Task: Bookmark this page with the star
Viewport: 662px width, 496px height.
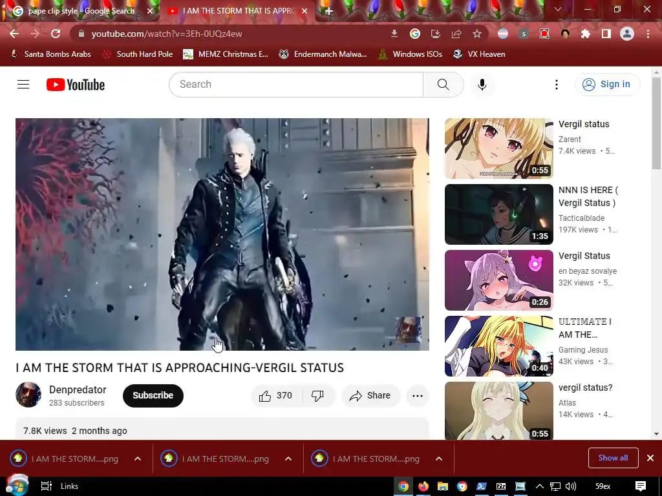Action: (x=477, y=34)
